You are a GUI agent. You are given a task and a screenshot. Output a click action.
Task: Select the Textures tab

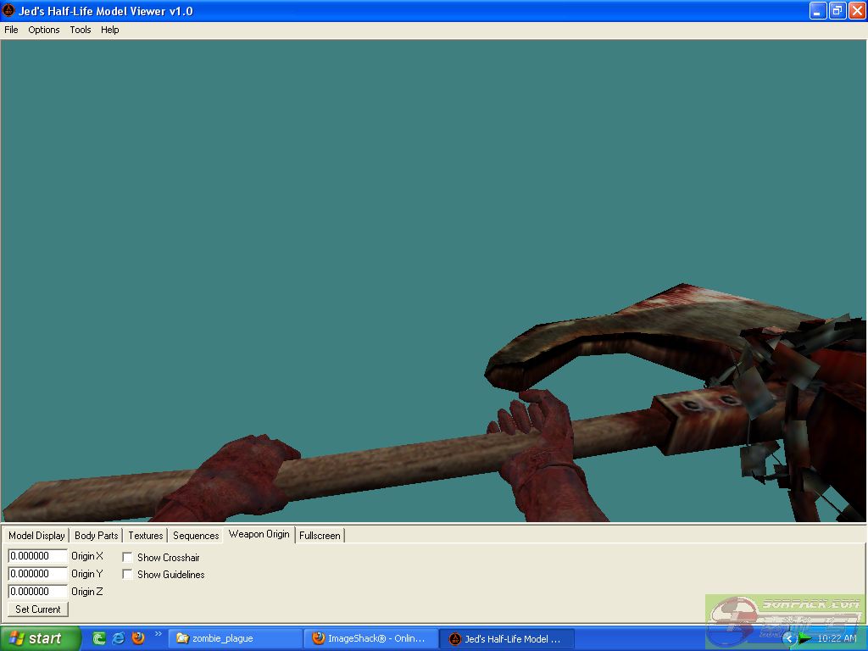146,536
